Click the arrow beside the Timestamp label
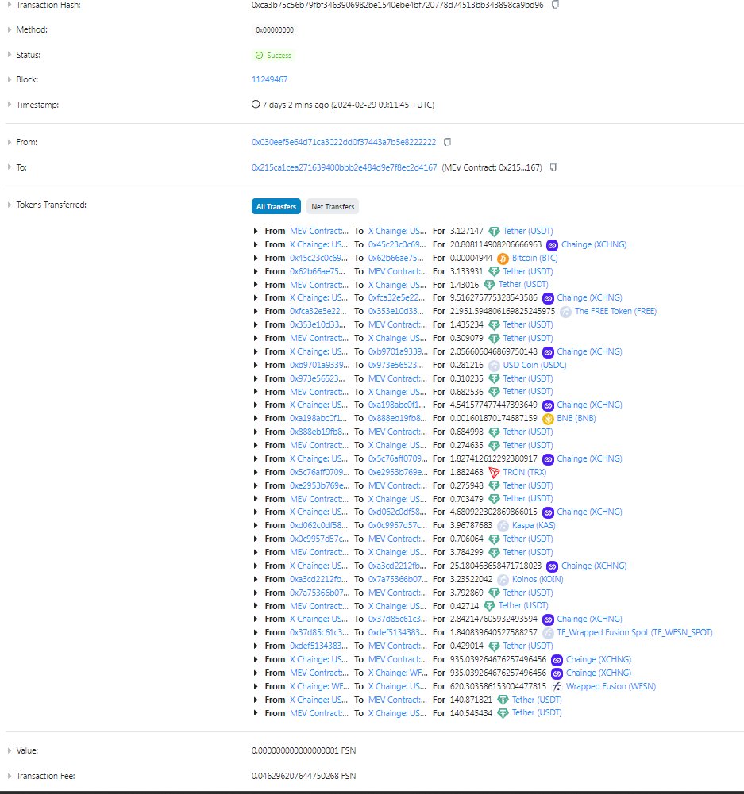The height and width of the screenshot is (794, 744). pyautogui.click(x=9, y=105)
